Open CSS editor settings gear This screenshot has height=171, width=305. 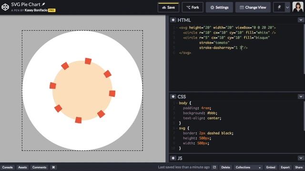173,96
